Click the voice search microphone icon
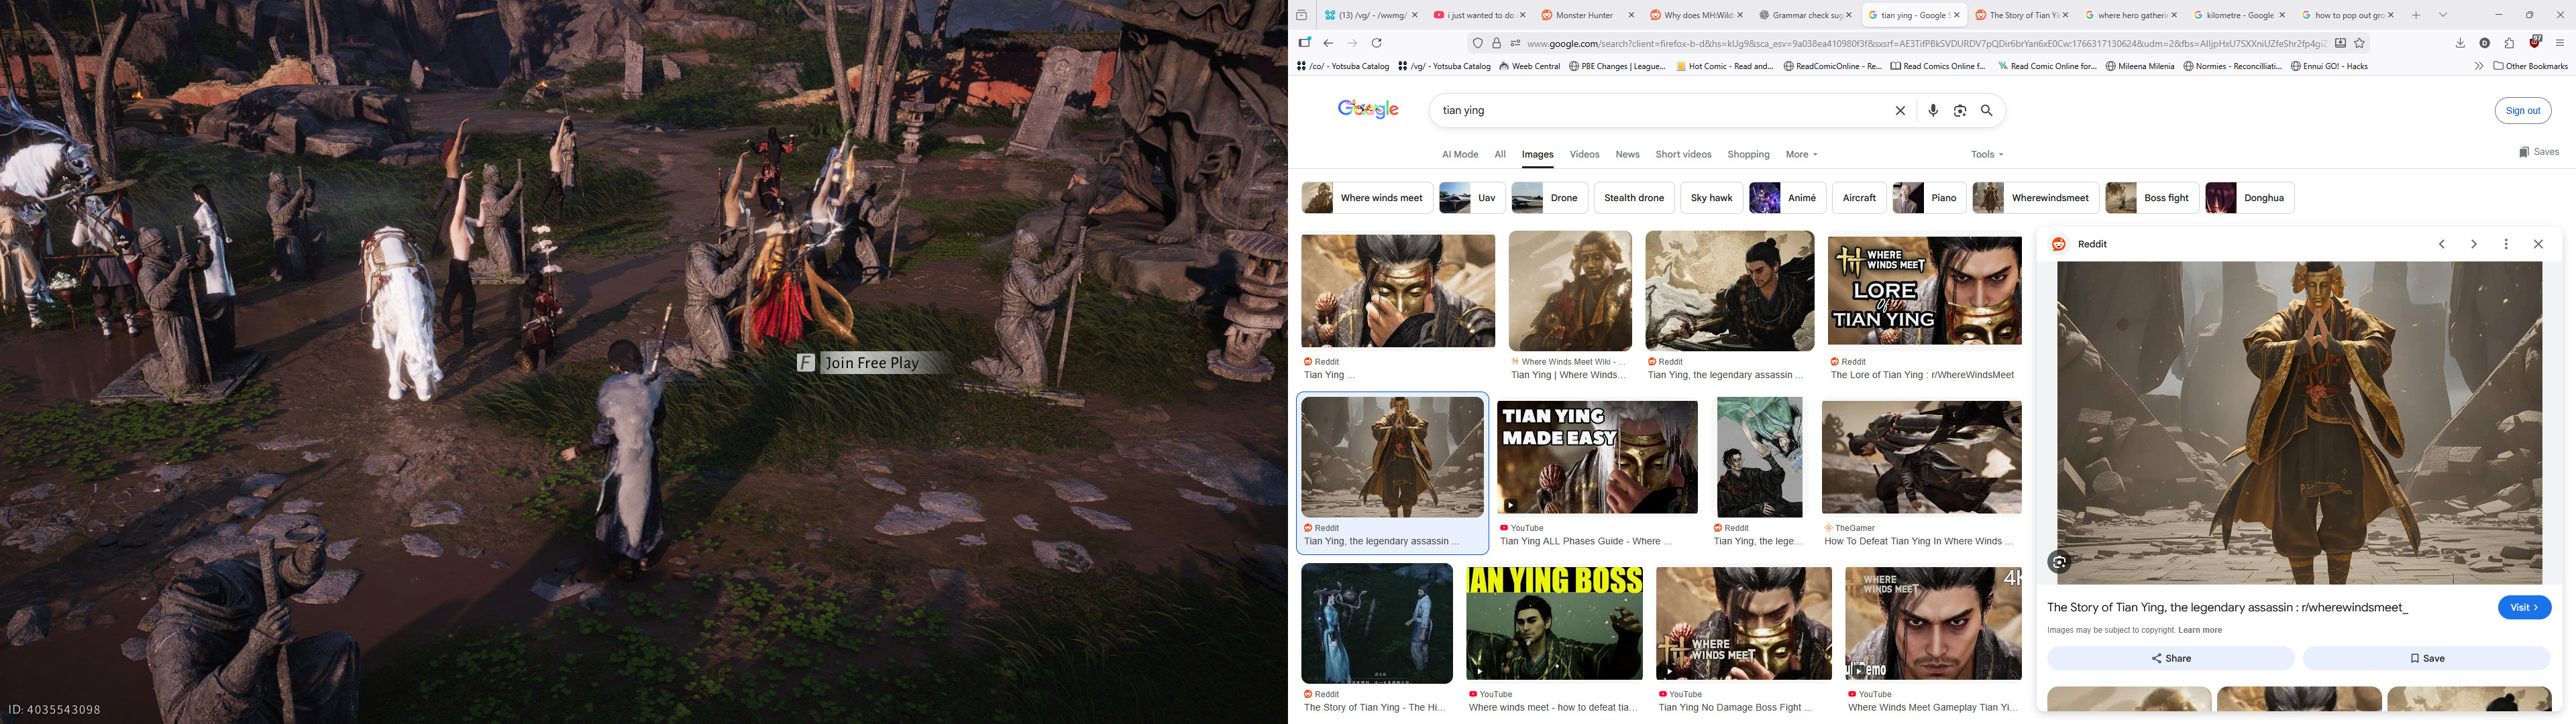The image size is (2576, 724). [x=1933, y=111]
